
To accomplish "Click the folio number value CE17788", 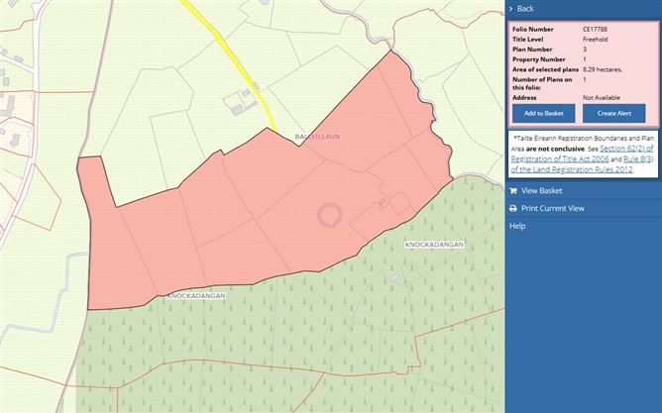I will tap(597, 31).
